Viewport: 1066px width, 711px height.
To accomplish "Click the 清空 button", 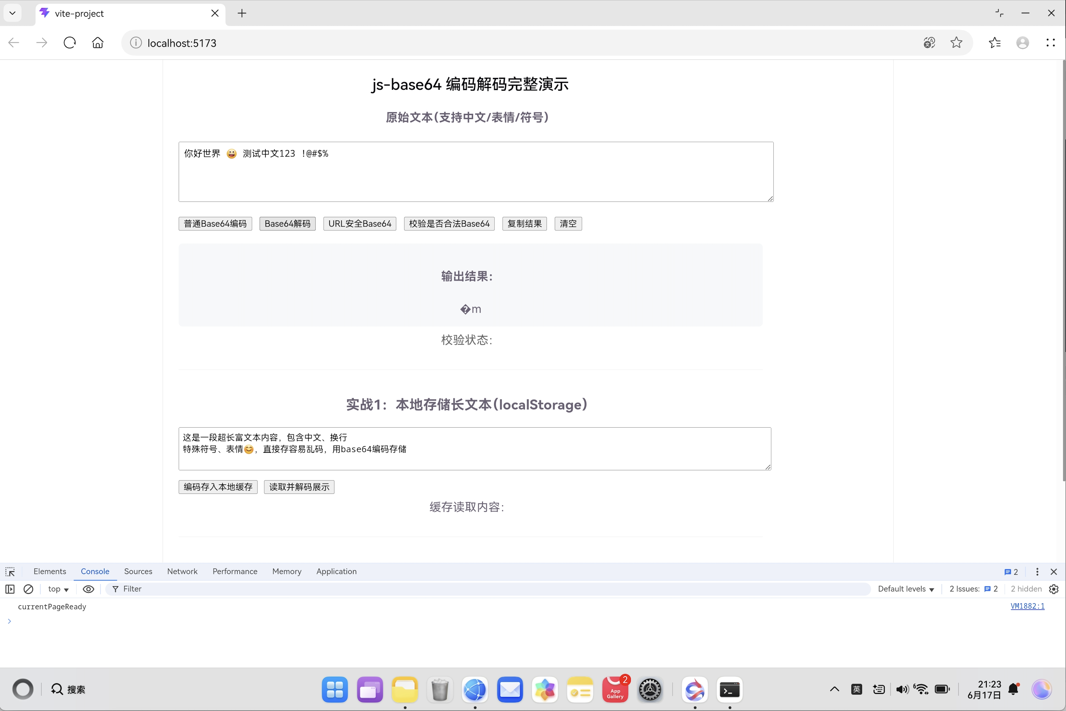I will click(x=568, y=224).
